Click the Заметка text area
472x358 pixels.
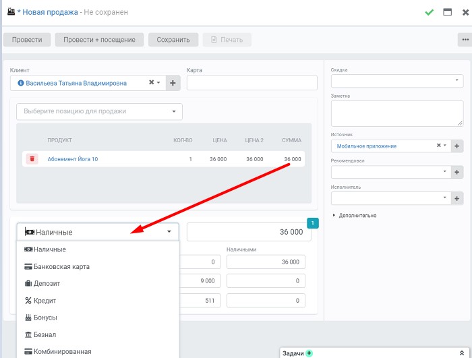click(x=397, y=113)
